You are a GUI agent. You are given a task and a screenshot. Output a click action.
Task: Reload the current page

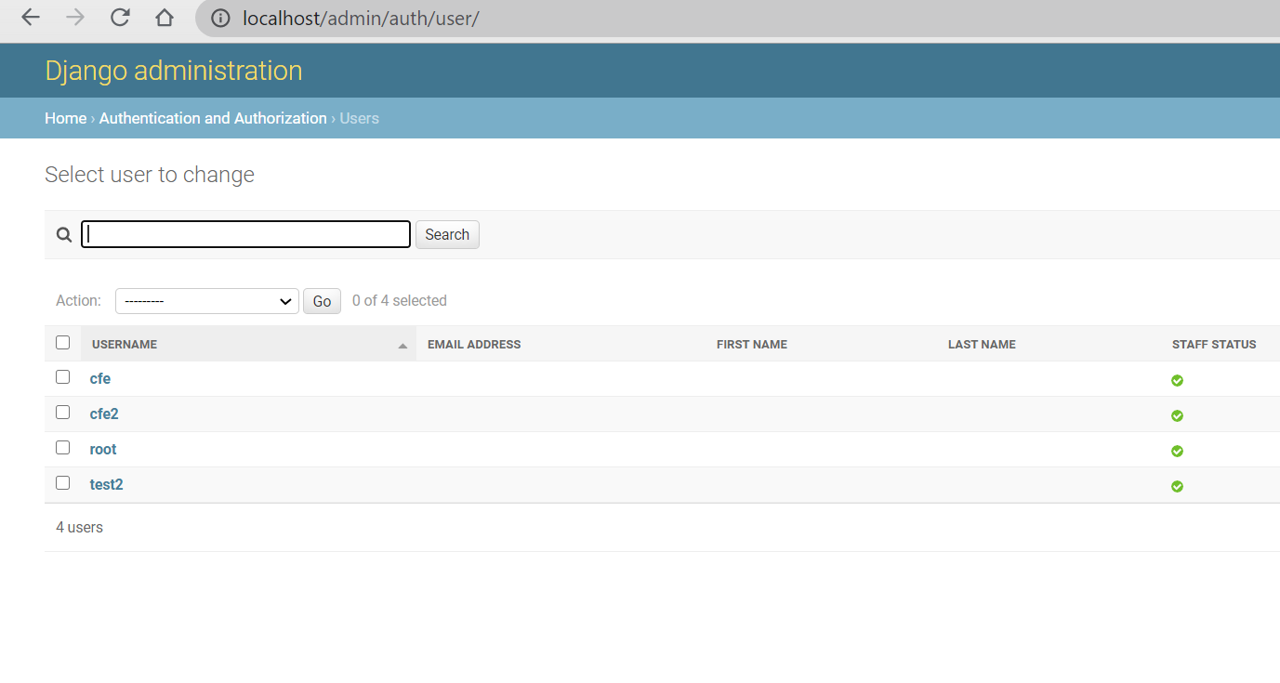120,18
